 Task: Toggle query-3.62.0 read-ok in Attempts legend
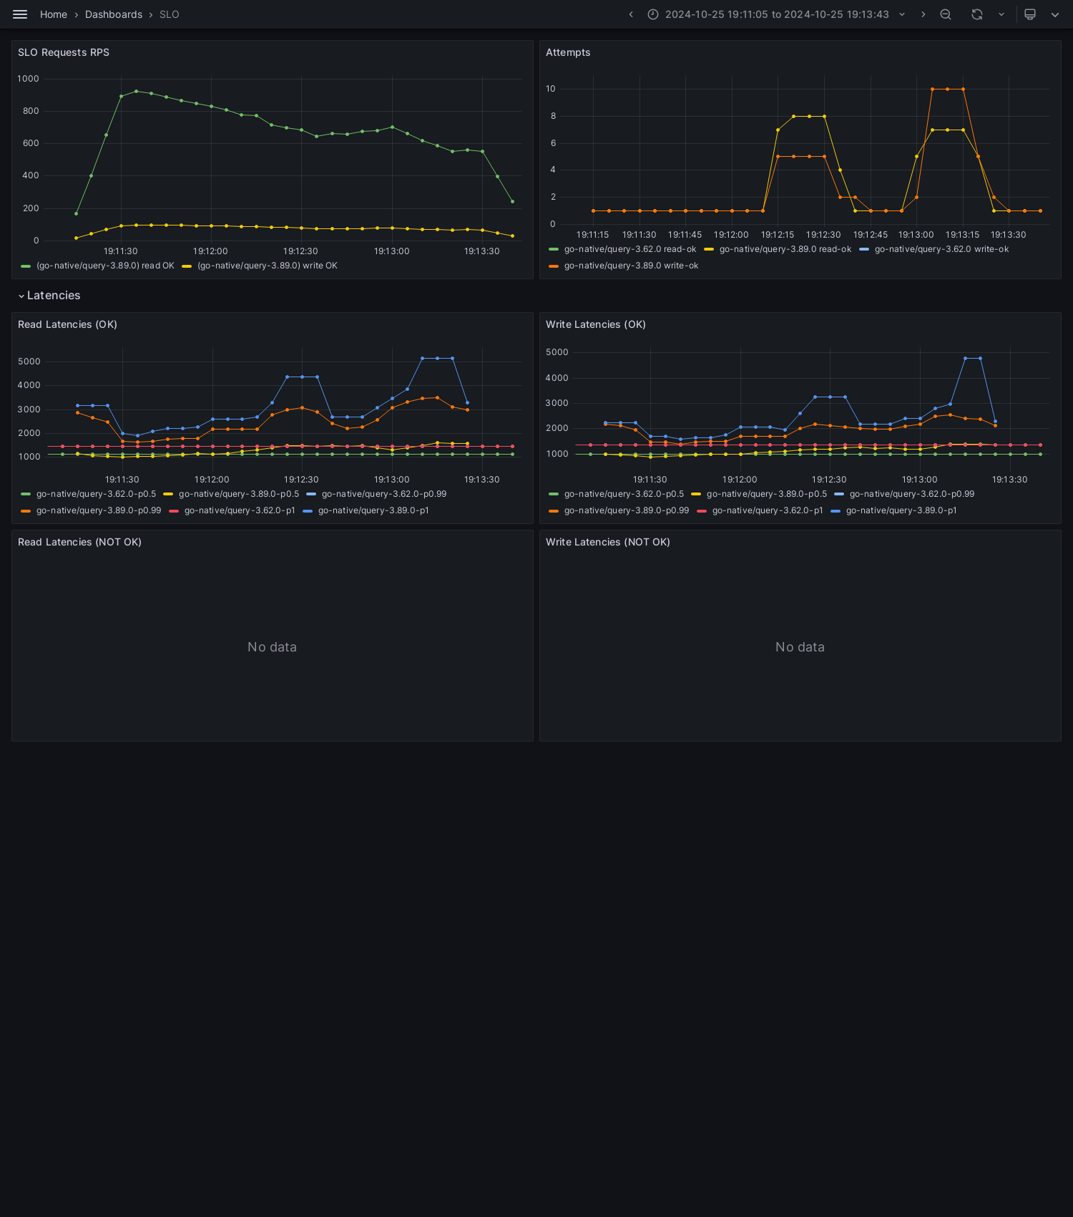tap(630, 249)
